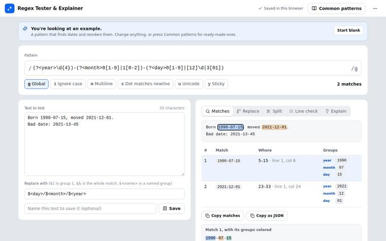
Task: Click month group value 12
Action: (341, 193)
